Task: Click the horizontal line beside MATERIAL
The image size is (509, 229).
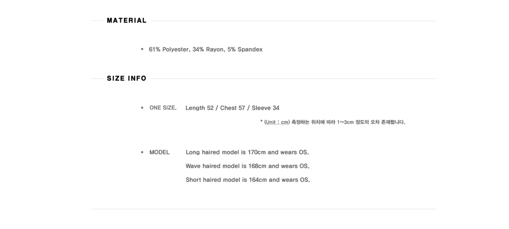Action: click(x=293, y=21)
